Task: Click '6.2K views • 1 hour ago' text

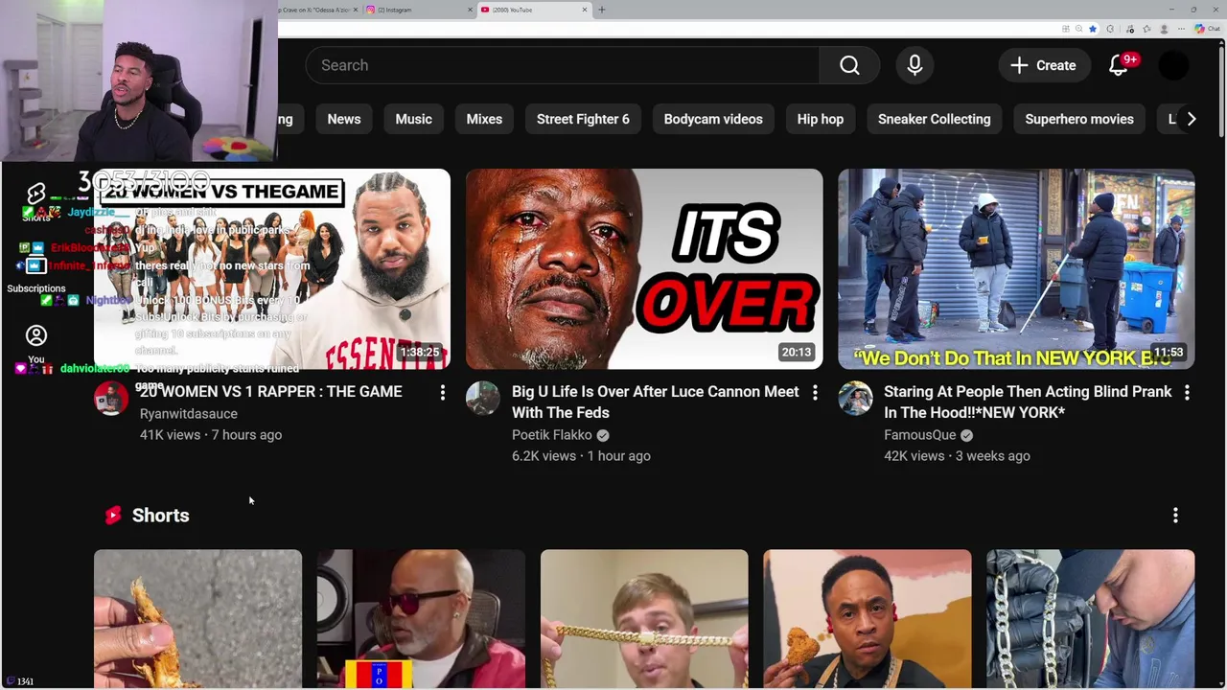Action: (581, 455)
